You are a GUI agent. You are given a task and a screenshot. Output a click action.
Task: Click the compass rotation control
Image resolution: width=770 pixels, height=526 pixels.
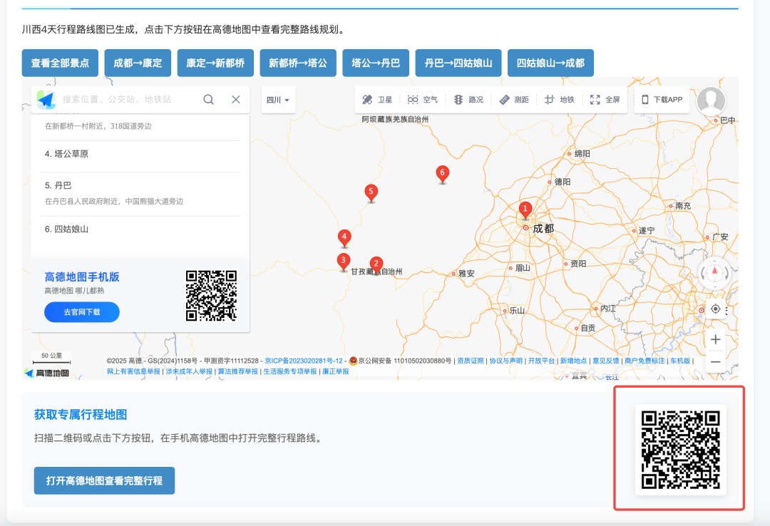(x=714, y=272)
